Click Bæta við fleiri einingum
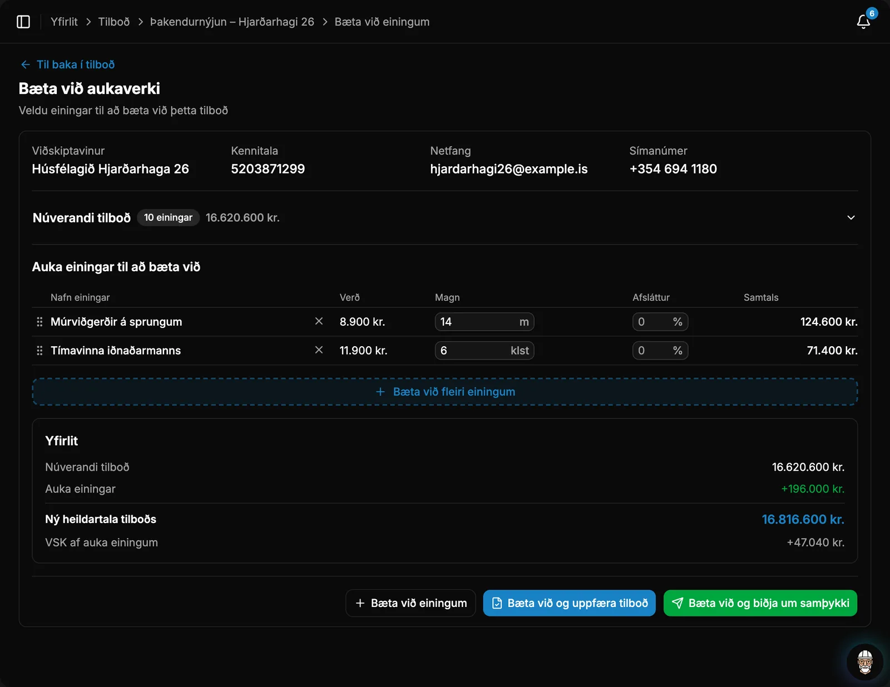Viewport: 890px width, 687px height. (445, 392)
